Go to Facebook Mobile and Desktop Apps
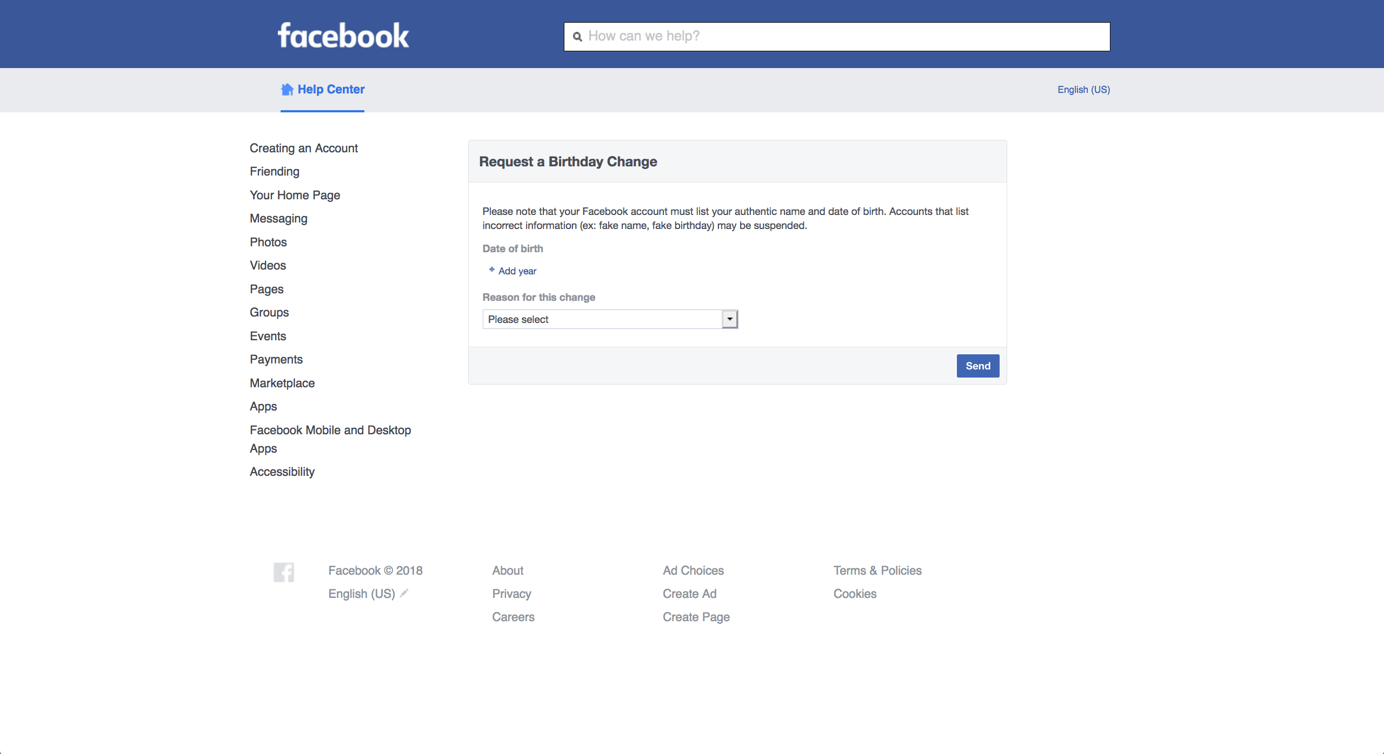Image resolution: width=1384 pixels, height=754 pixels. point(330,439)
